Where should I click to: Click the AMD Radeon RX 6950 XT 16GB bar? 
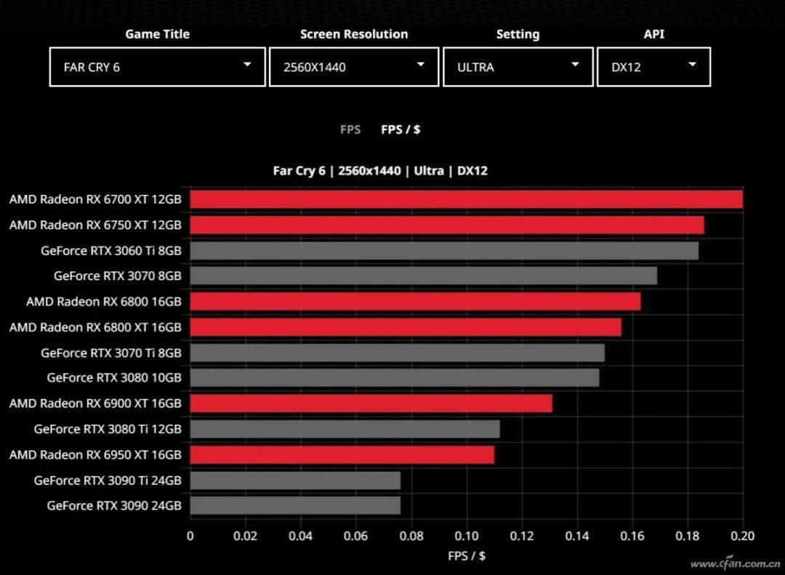pos(342,455)
